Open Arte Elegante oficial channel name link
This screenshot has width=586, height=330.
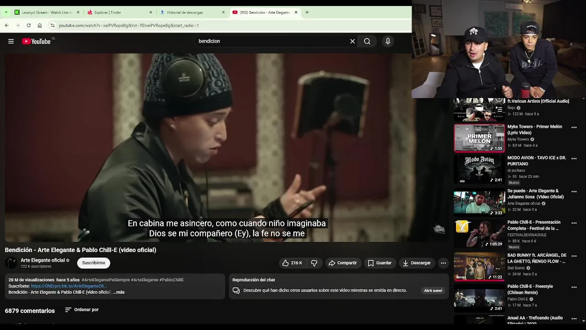pyautogui.click(x=43, y=260)
